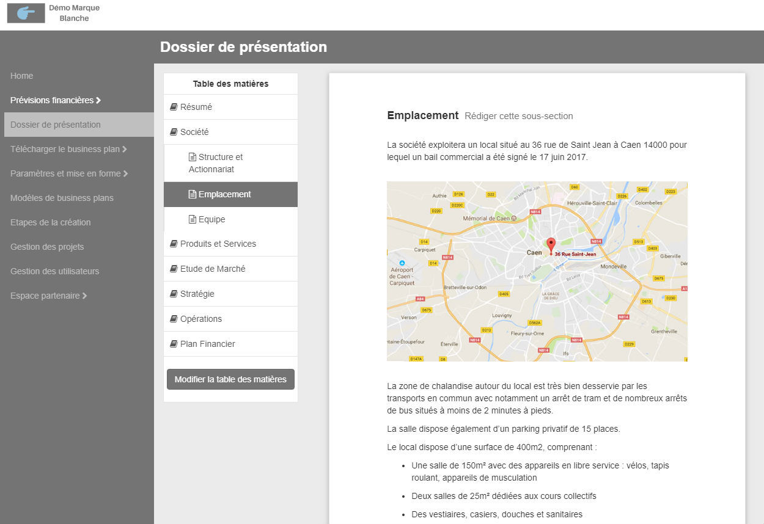Image resolution: width=764 pixels, height=524 pixels.
Task: Click the Table des matières heading
Action: [x=230, y=84]
